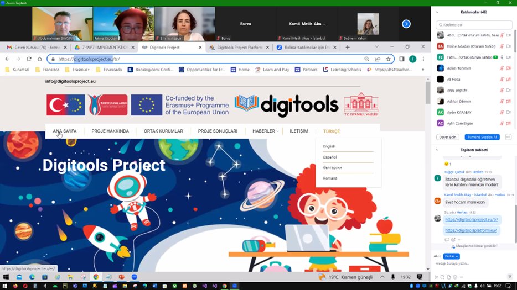Screen dimensions: 517x290
Task: Click the meeting chat scrollbar thumb
Action: [x=515, y=224]
